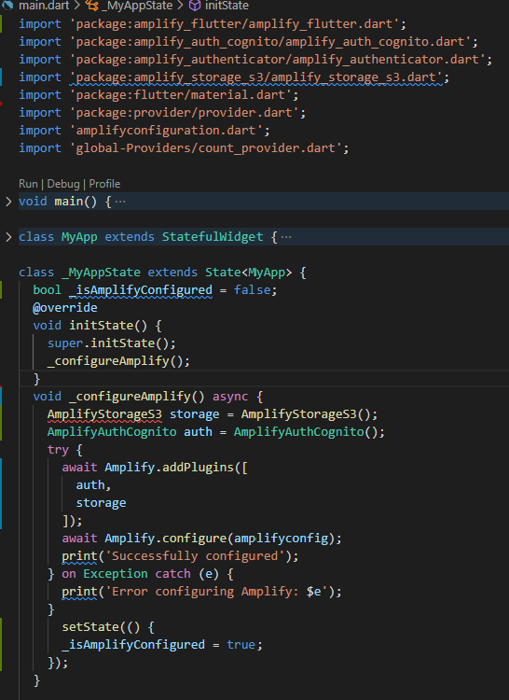Click the amplify_storage_s3 import string
This screenshot has height=700, width=509.
(x=256, y=77)
